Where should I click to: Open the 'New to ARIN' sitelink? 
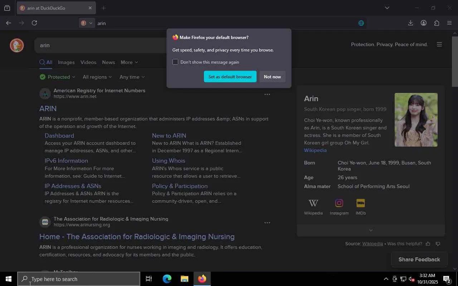click(169, 135)
